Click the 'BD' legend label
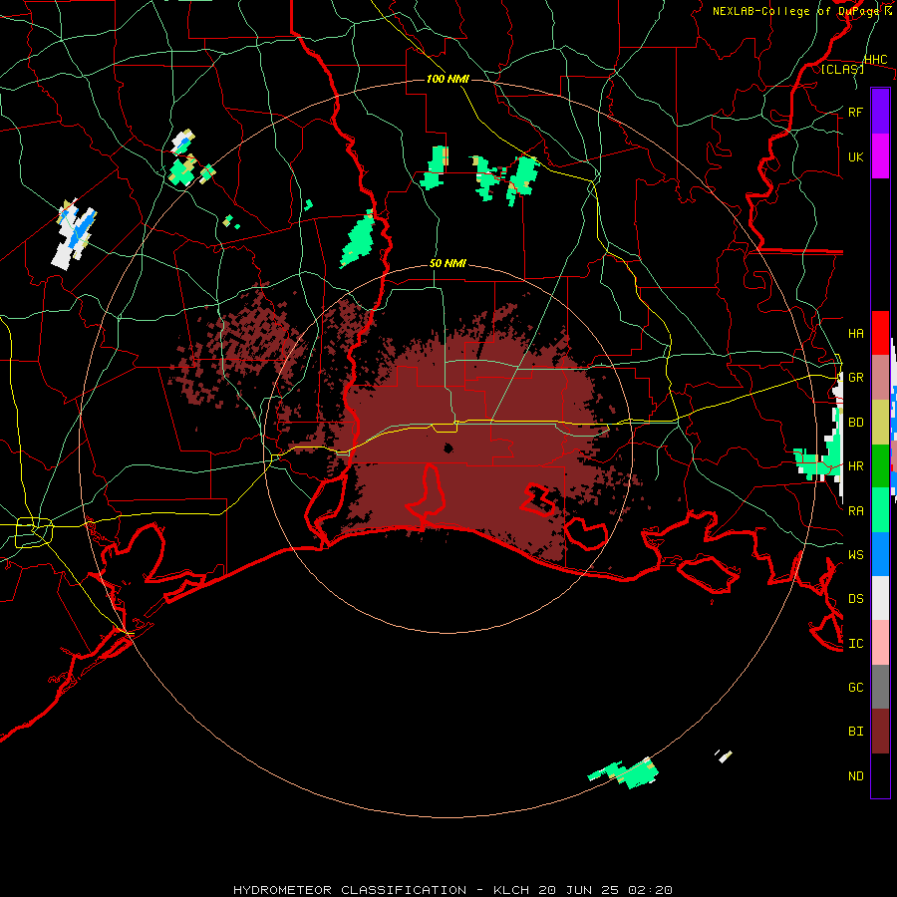This screenshot has width=897, height=897. coord(855,423)
